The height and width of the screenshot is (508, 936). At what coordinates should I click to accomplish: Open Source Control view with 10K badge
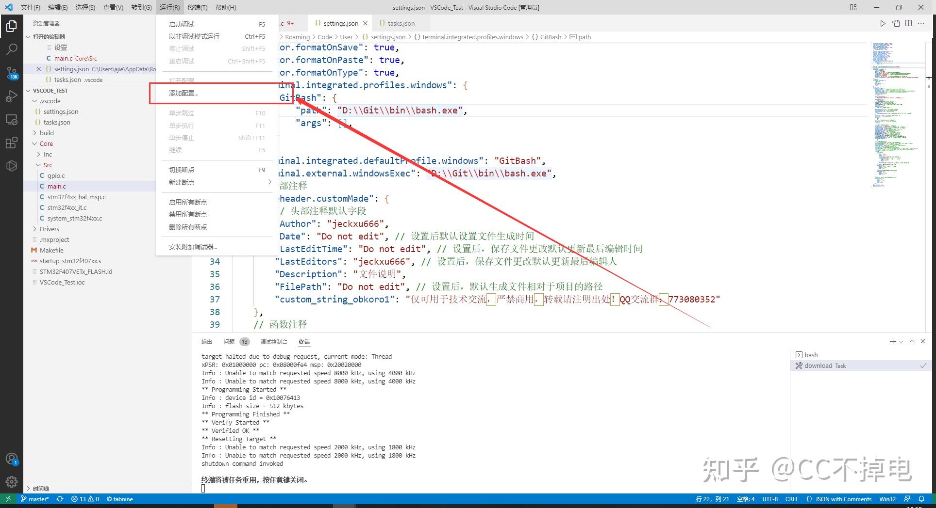[12, 73]
